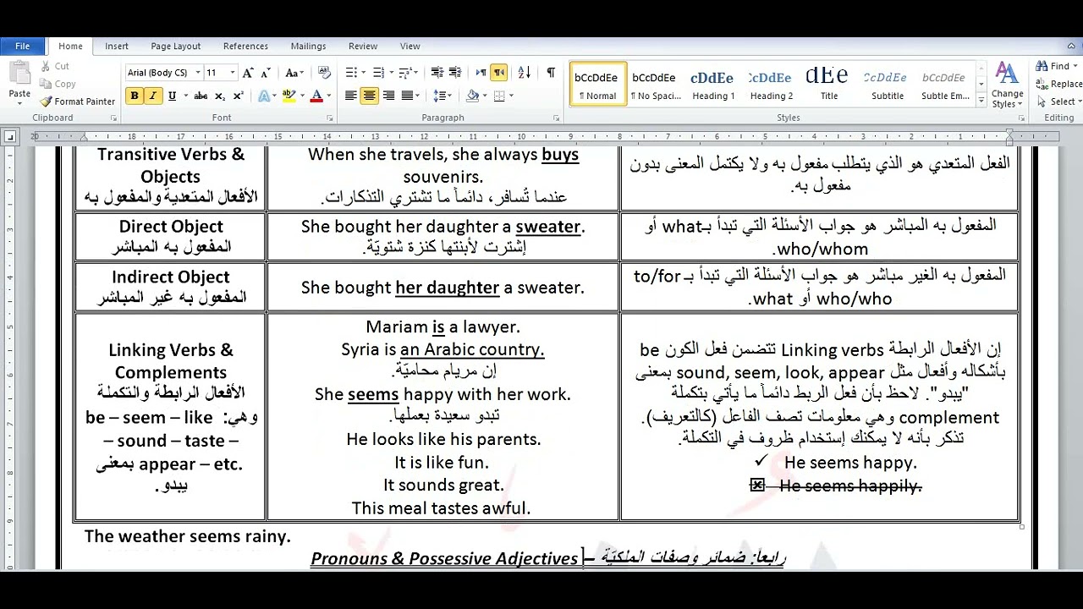Switch to the Review tab
This screenshot has width=1083, height=609.
click(x=363, y=47)
